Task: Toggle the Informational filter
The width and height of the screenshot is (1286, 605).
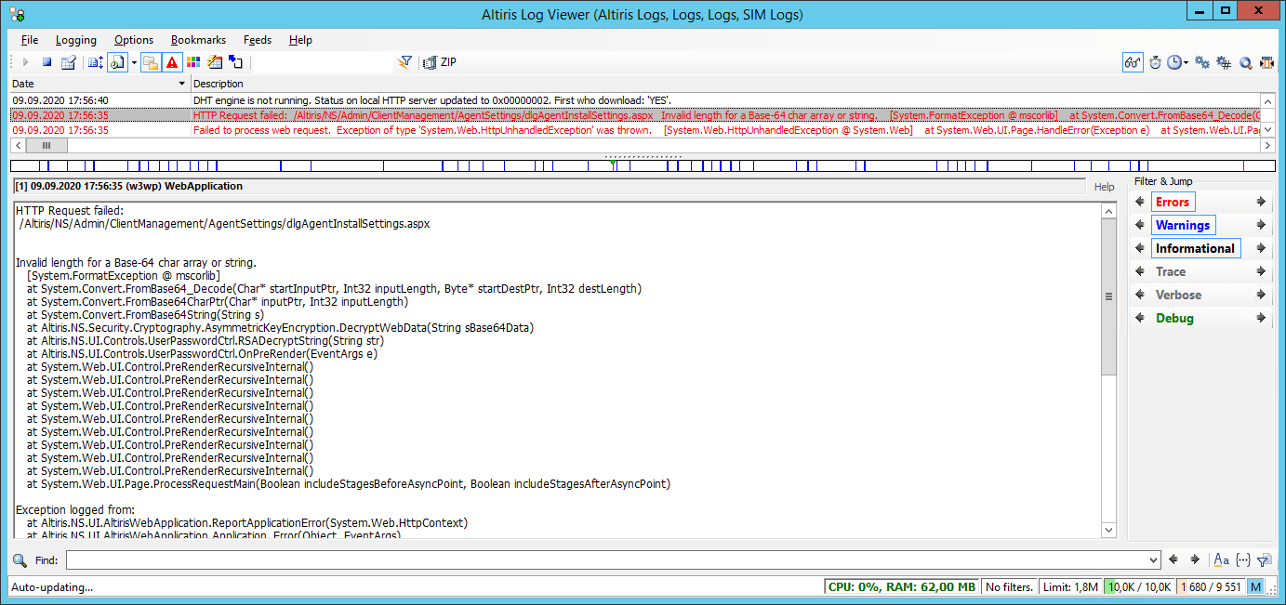Action: point(1195,248)
